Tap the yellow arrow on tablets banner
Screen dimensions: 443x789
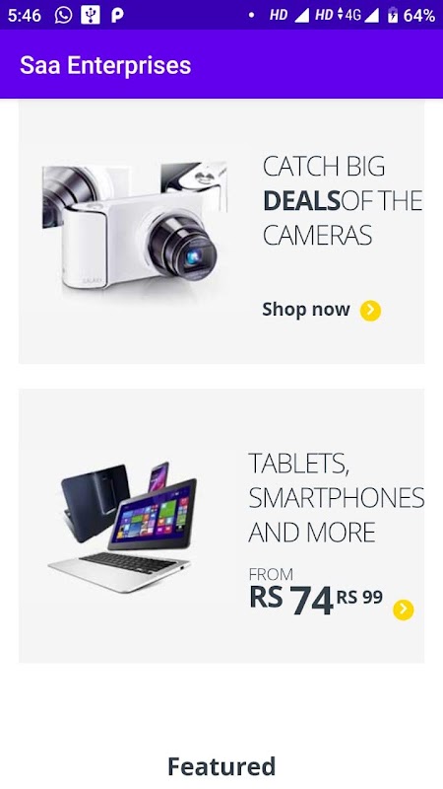[404, 610]
